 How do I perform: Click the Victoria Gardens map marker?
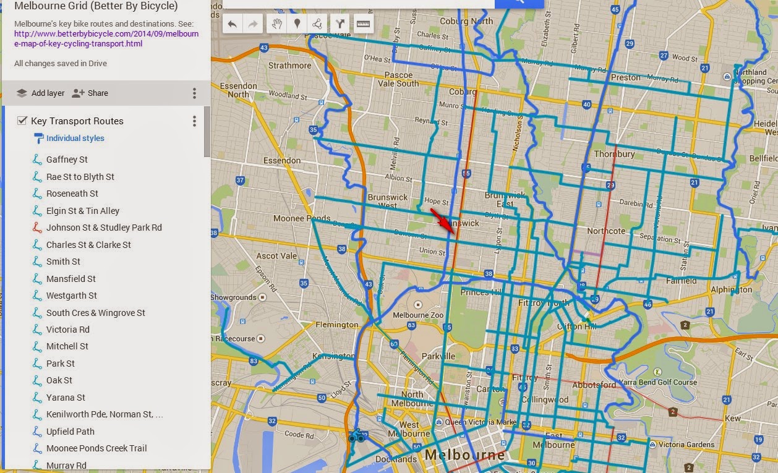tap(652, 444)
